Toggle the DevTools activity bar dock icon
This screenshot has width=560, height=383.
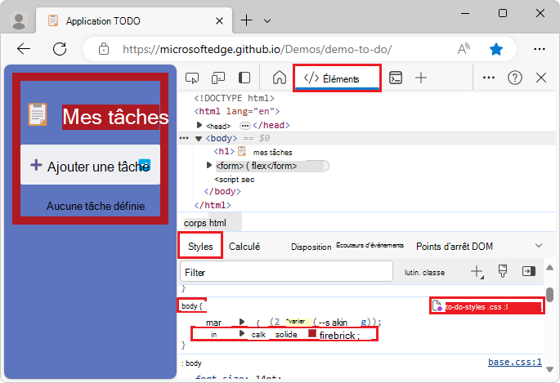click(x=244, y=78)
